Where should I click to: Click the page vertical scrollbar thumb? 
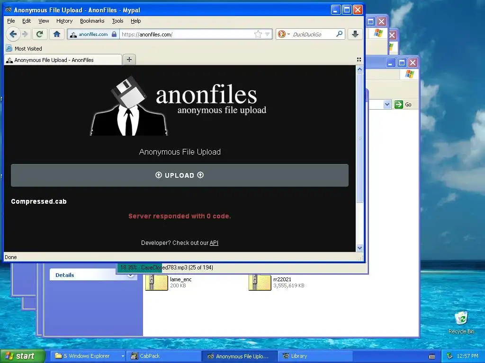tap(359, 138)
